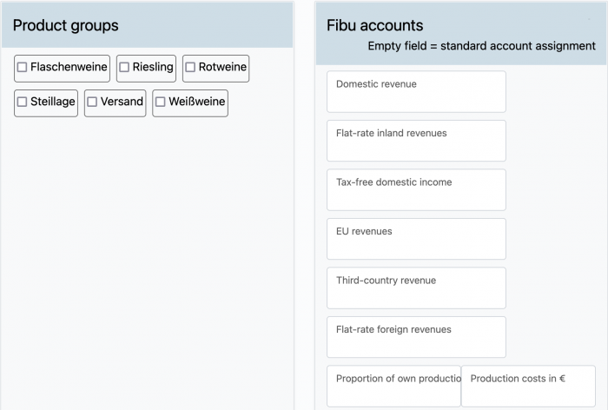Screen dimensions: 608x410
Task: Click the Flaschenweine label text
Action: 69,68
